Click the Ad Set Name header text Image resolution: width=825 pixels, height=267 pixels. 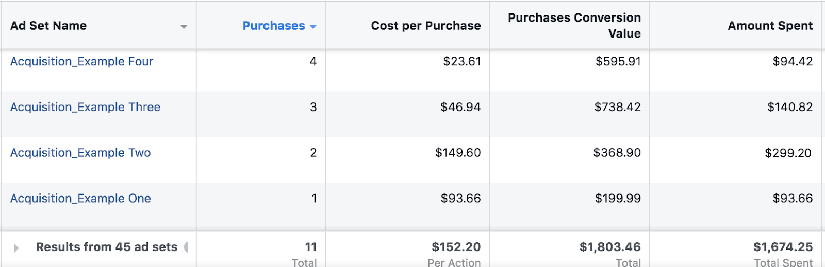coord(48,26)
